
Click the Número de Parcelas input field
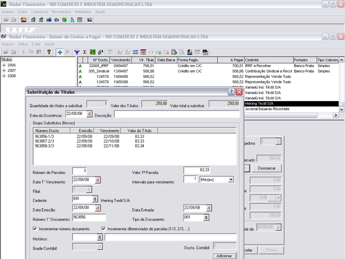[x=80, y=171]
